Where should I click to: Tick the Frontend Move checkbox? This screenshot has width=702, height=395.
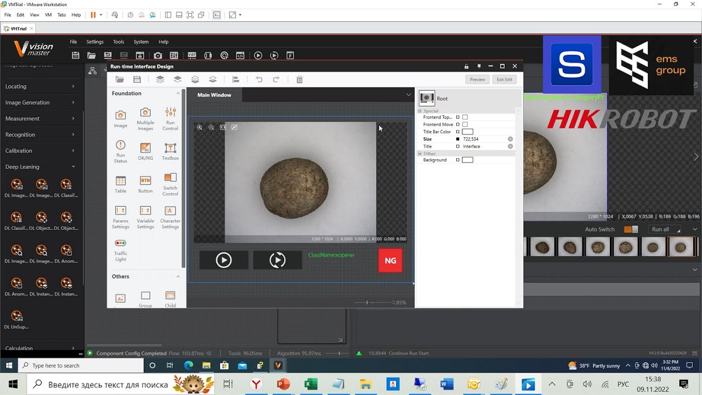point(465,125)
